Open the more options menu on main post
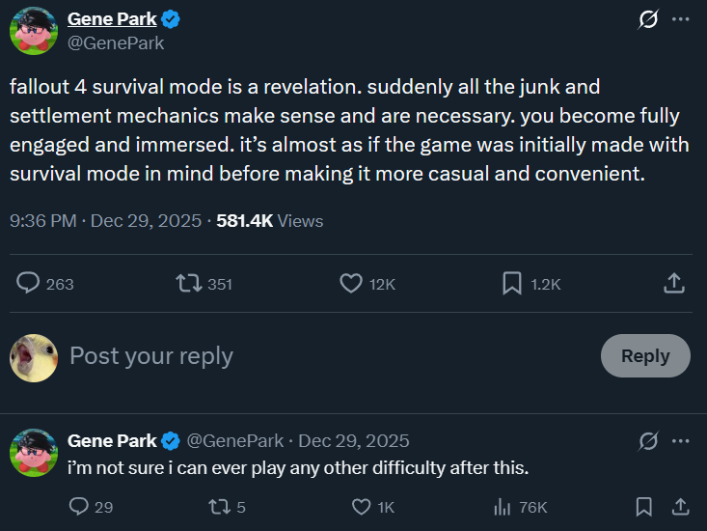Screen dimensions: 707x531 [x=680, y=20]
